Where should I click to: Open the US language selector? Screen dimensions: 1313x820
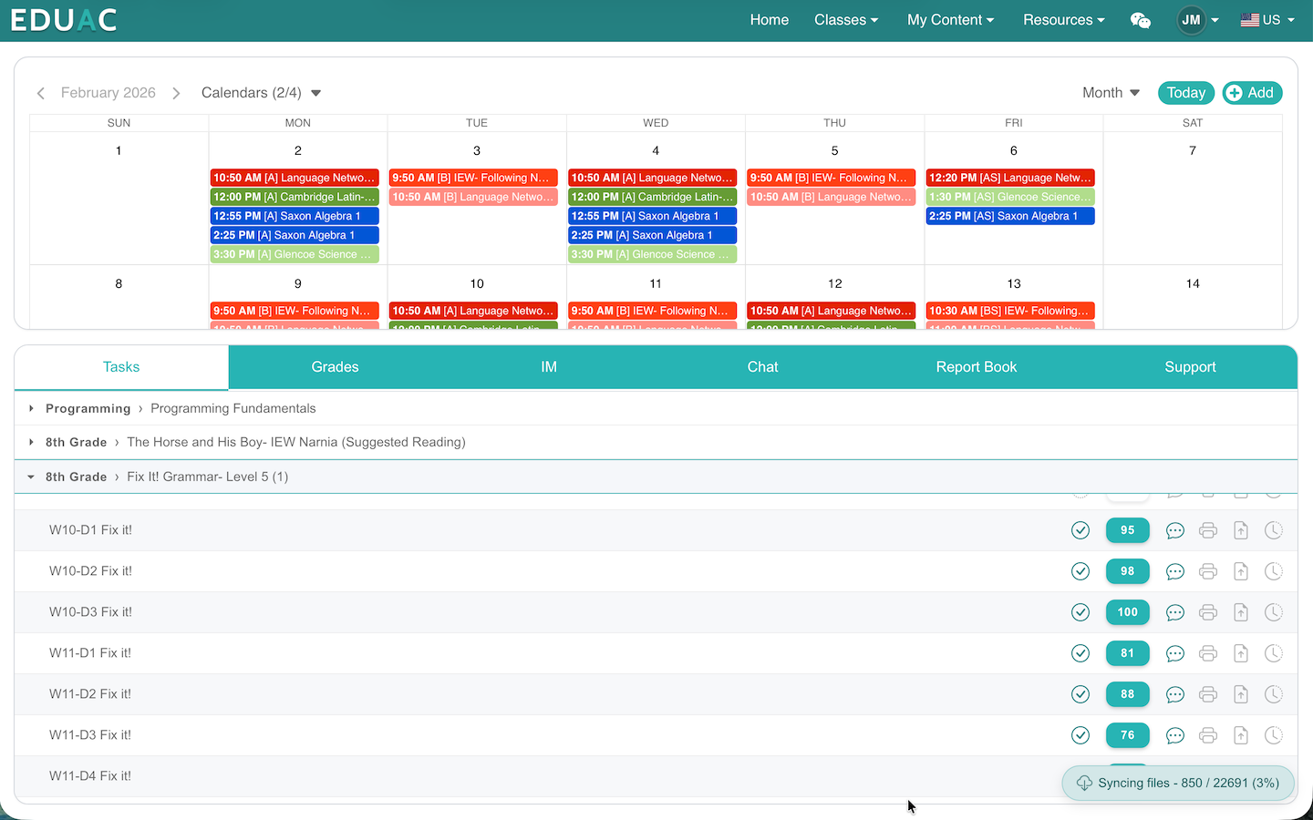click(x=1267, y=20)
